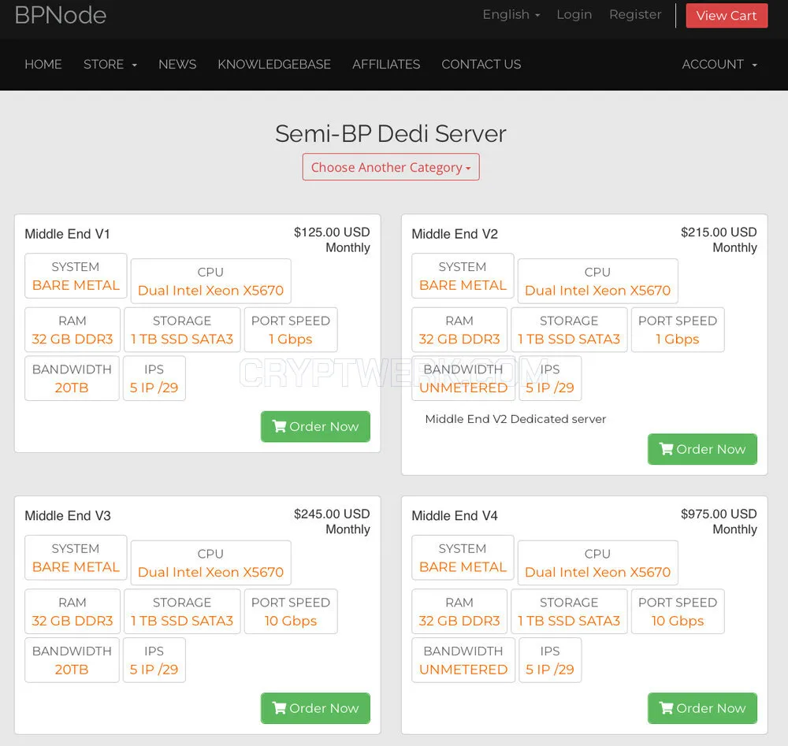Screen dimensions: 788x746
Task: Click the Register link
Action: pyautogui.click(x=635, y=14)
